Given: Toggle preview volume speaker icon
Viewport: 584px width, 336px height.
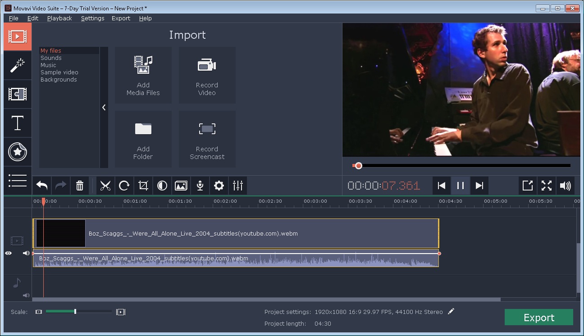Looking at the screenshot, I should click(x=566, y=186).
